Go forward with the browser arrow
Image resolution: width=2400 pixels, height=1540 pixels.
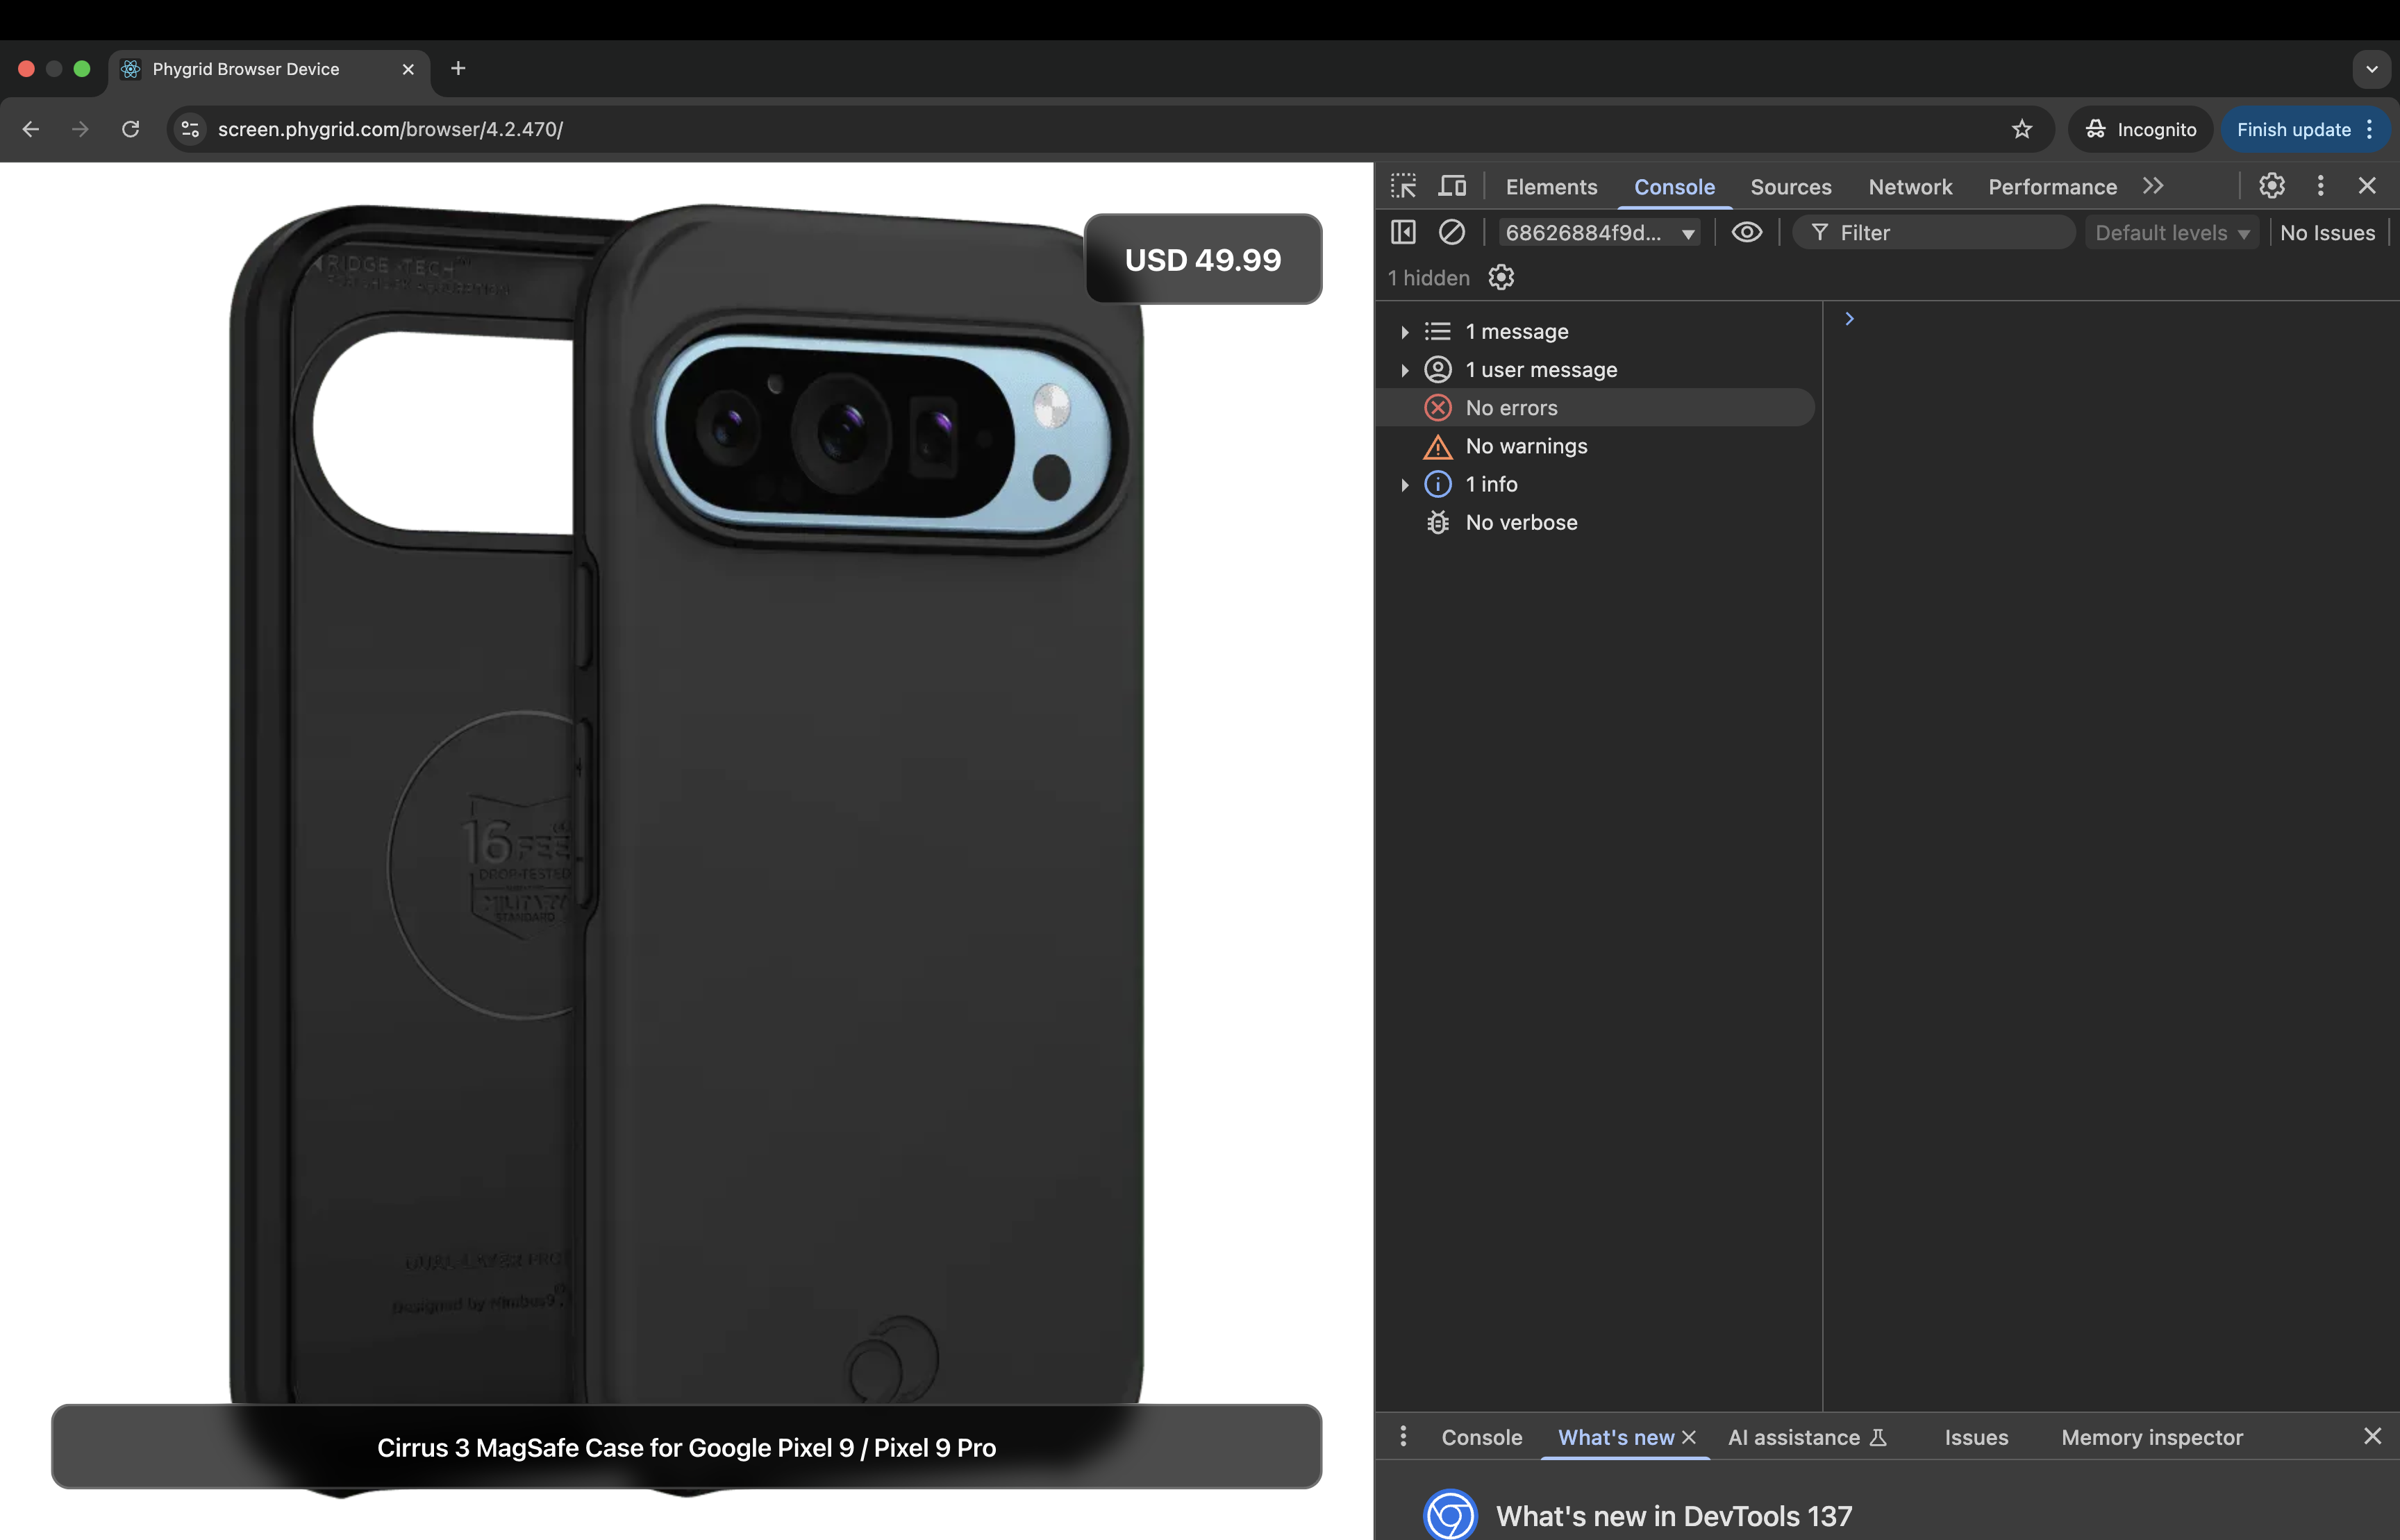point(80,129)
